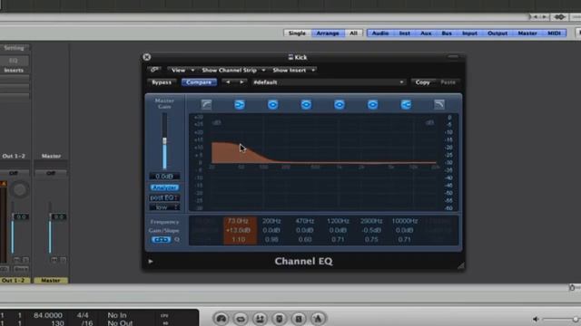Image resolution: width=581 pixels, height=326 pixels.
Task: Toggle the low shelf band icon
Action: (x=240, y=105)
